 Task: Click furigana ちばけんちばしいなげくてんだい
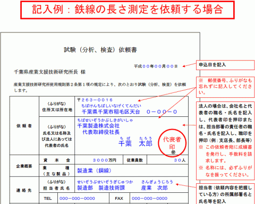[111, 106]
